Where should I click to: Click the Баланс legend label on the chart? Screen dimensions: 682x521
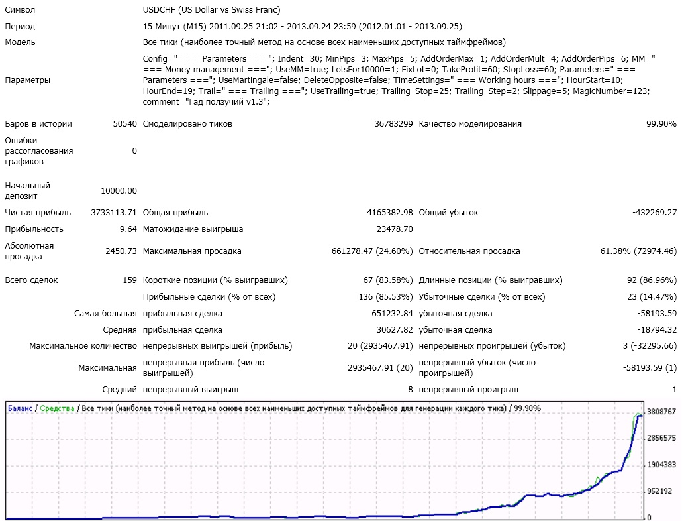pos(20,408)
